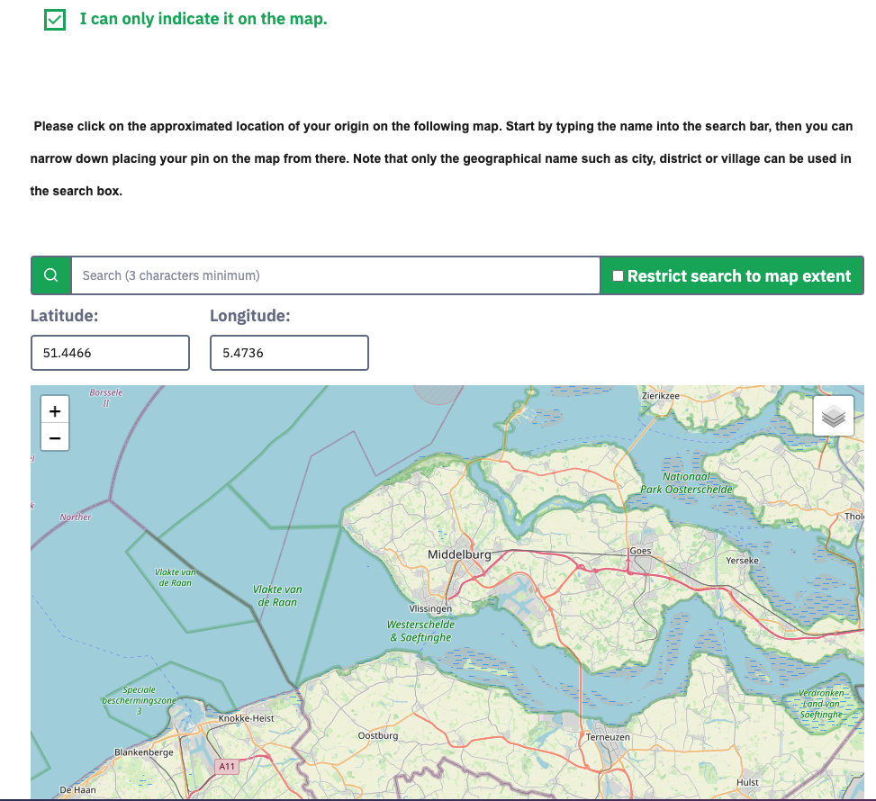Zoom in with the map plus button

(x=55, y=411)
